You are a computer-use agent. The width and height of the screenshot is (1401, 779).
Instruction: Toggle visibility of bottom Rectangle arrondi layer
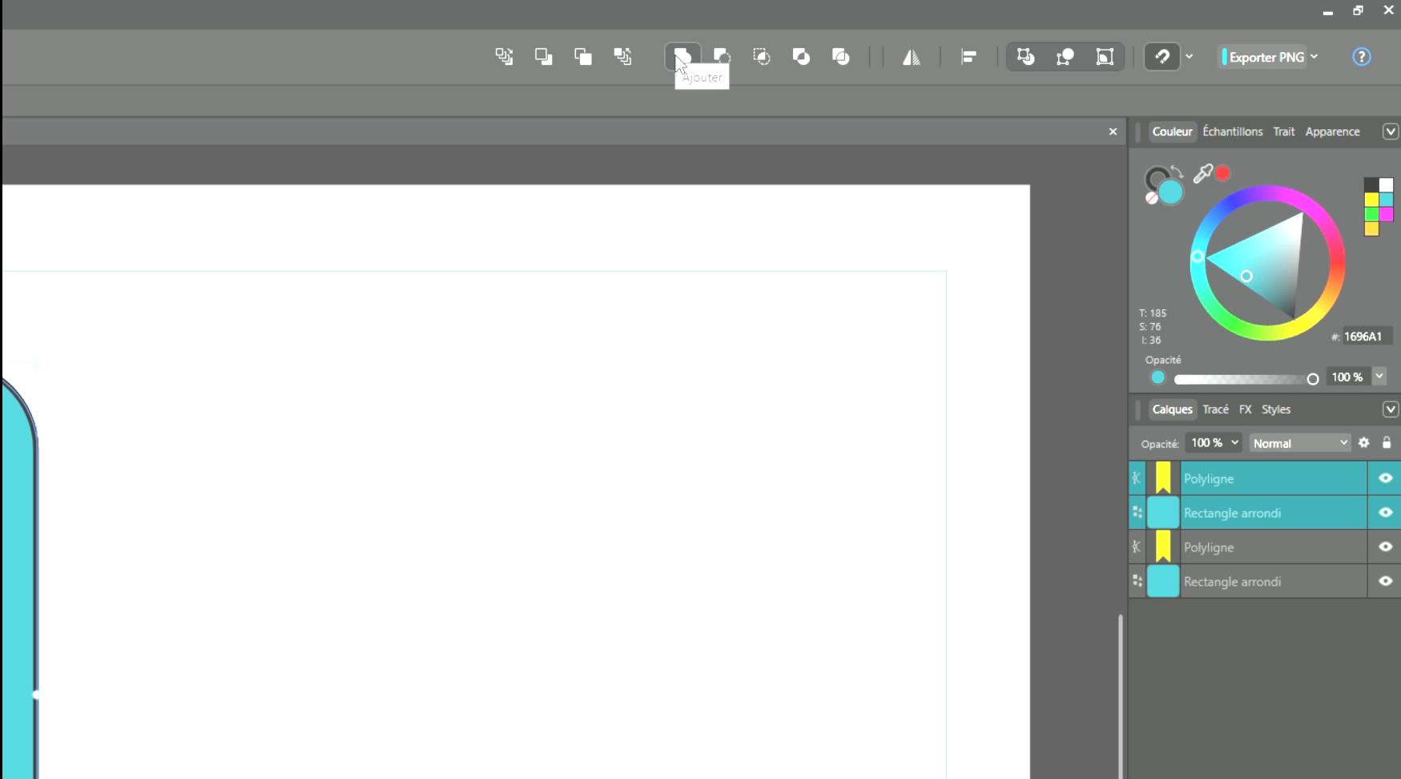1385,582
